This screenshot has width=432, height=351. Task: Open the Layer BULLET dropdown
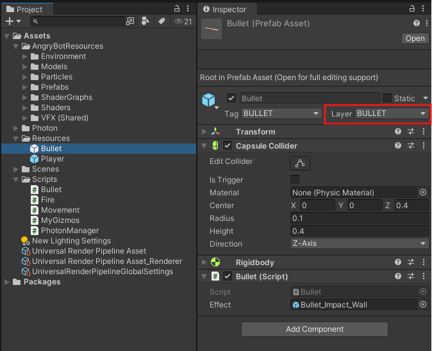(x=391, y=113)
